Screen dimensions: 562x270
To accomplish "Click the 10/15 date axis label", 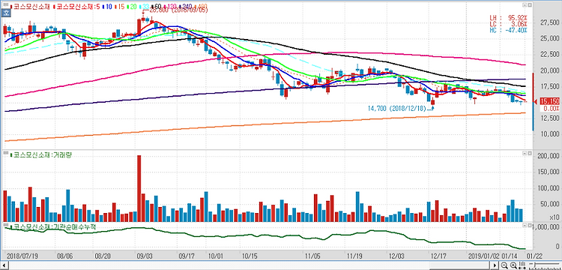I will [250, 256].
